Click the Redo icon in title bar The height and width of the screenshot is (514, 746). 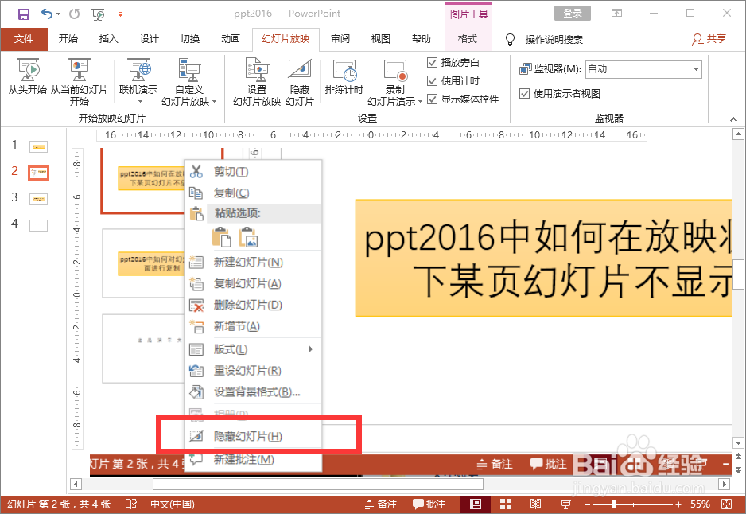(74, 14)
